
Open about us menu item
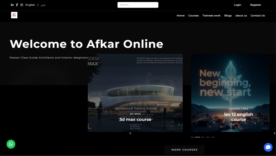(x=241, y=16)
